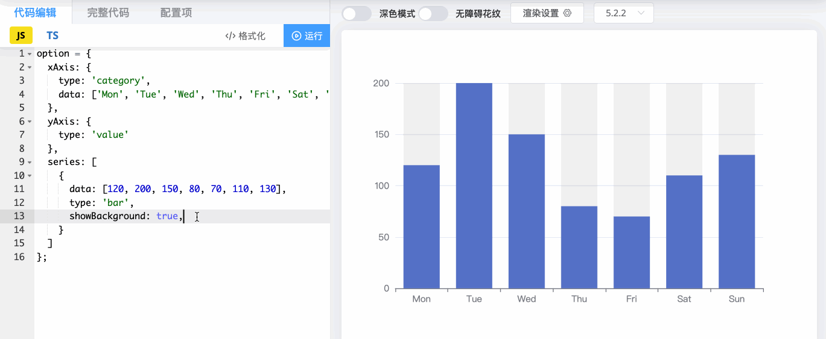Click the blue Tue bar in chart
826x339 pixels.
click(x=474, y=187)
